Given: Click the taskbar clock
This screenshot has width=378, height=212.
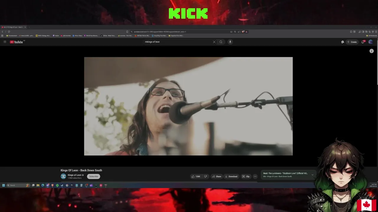Looking at the screenshot, I should pos(373,185).
